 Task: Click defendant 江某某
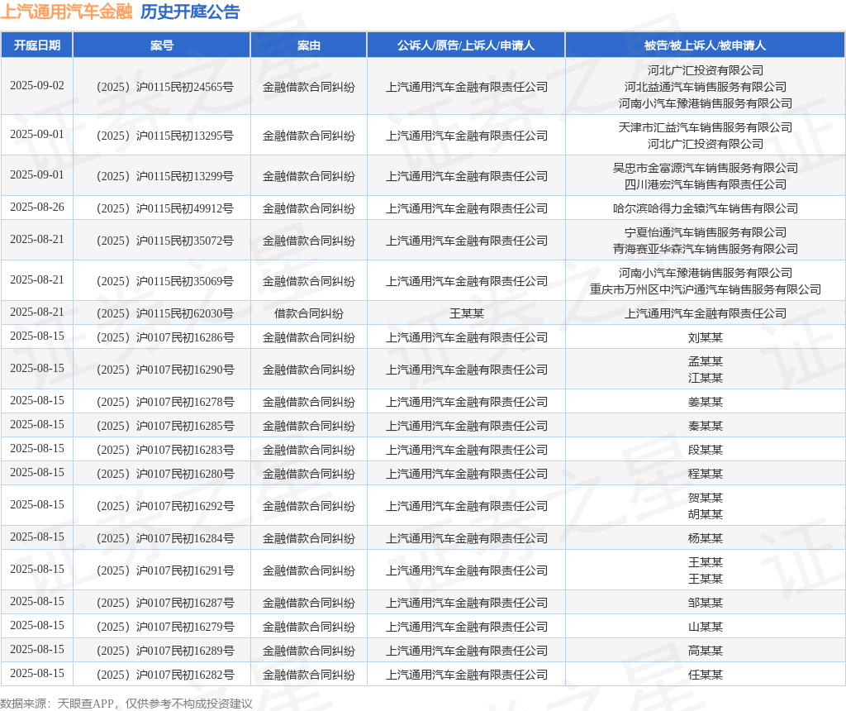click(706, 378)
